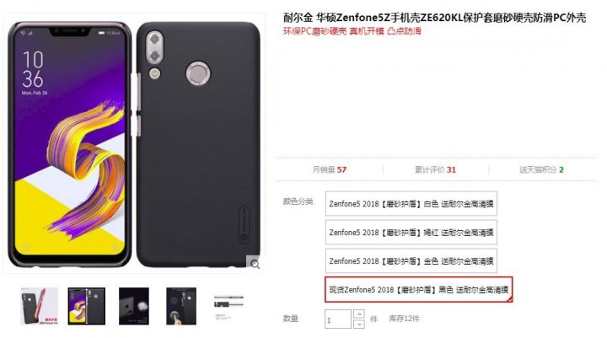Open fourth thumbnail with finger touching case
607x338 pixels.
pos(181,306)
